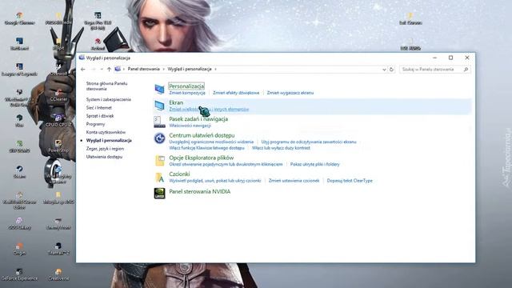Open Programy category
This screenshot has height=288, width=512.
click(95, 124)
